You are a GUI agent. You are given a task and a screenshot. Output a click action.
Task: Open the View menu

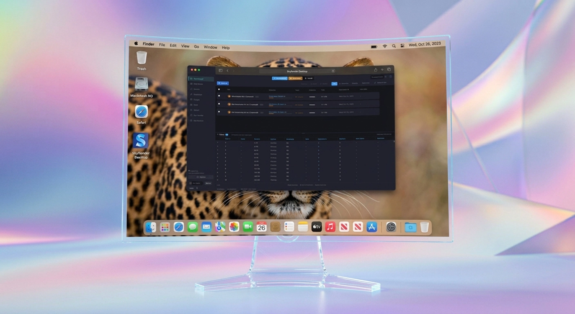pyautogui.click(x=185, y=46)
